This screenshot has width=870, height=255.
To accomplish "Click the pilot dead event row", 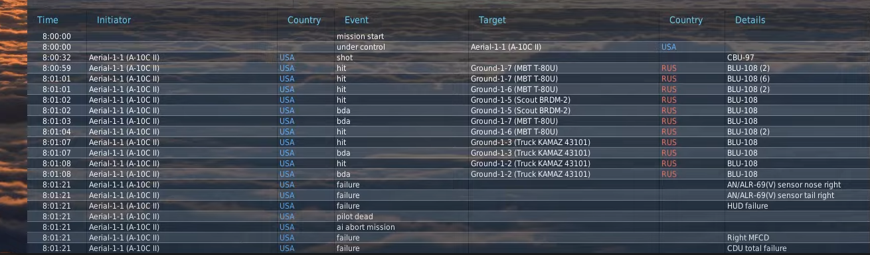I will 448,217.
